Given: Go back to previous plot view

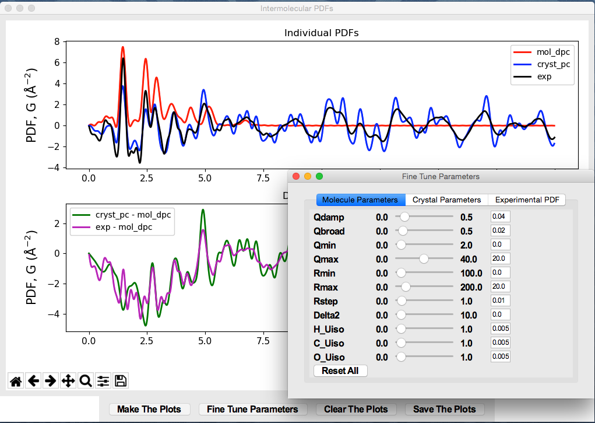Looking at the screenshot, I should (x=33, y=381).
